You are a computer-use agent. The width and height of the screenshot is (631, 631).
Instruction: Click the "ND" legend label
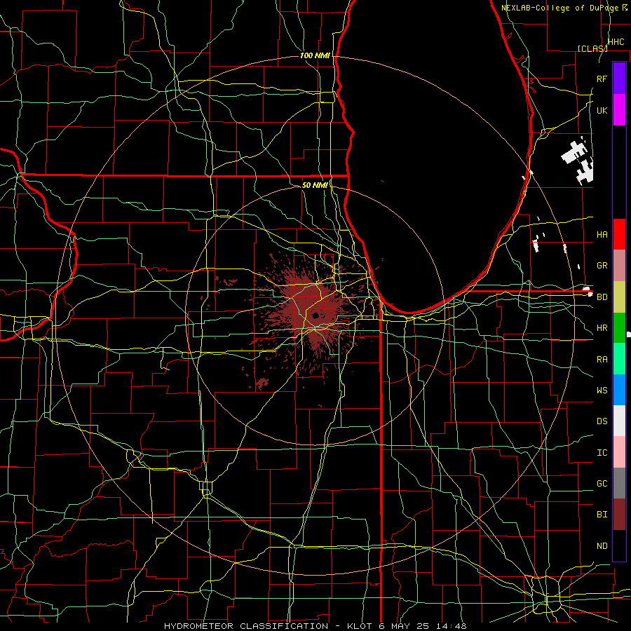click(602, 546)
